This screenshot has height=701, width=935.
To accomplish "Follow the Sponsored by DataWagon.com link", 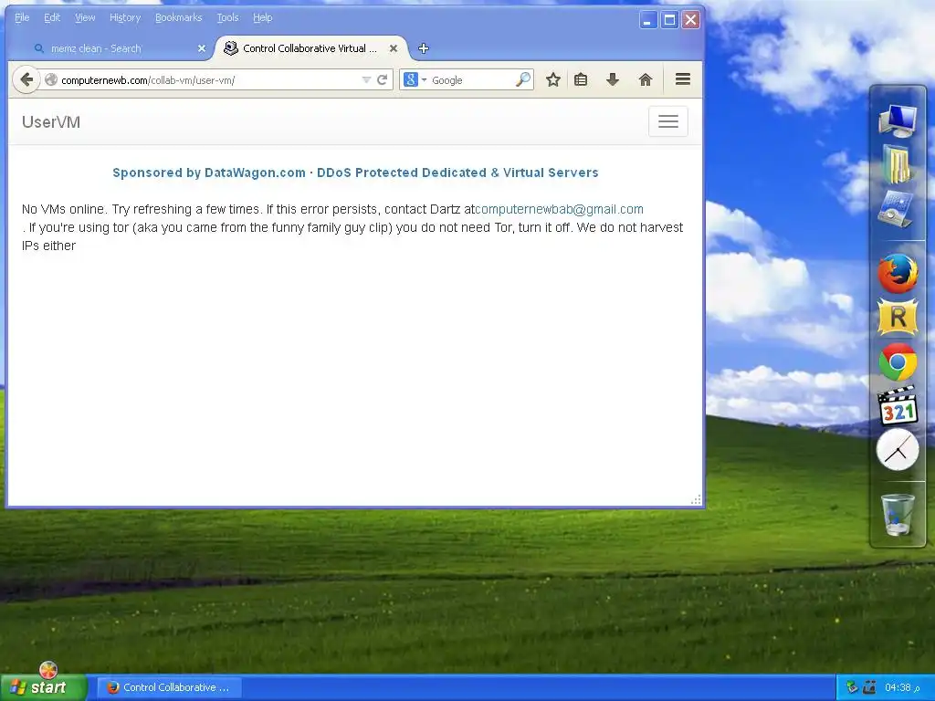I will coord(355,173).
